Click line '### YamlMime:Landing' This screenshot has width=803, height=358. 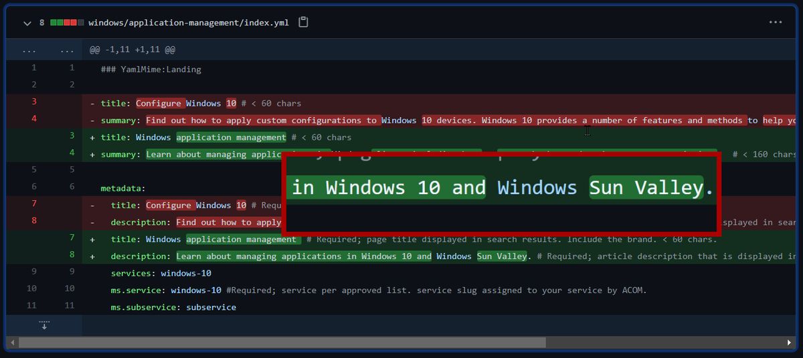point(151,69)
